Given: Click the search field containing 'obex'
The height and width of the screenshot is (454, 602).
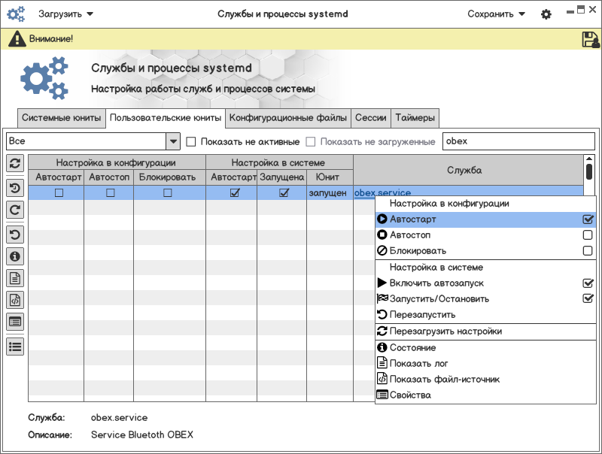Looking at the screenshot, I should click(x=518, y=141).
